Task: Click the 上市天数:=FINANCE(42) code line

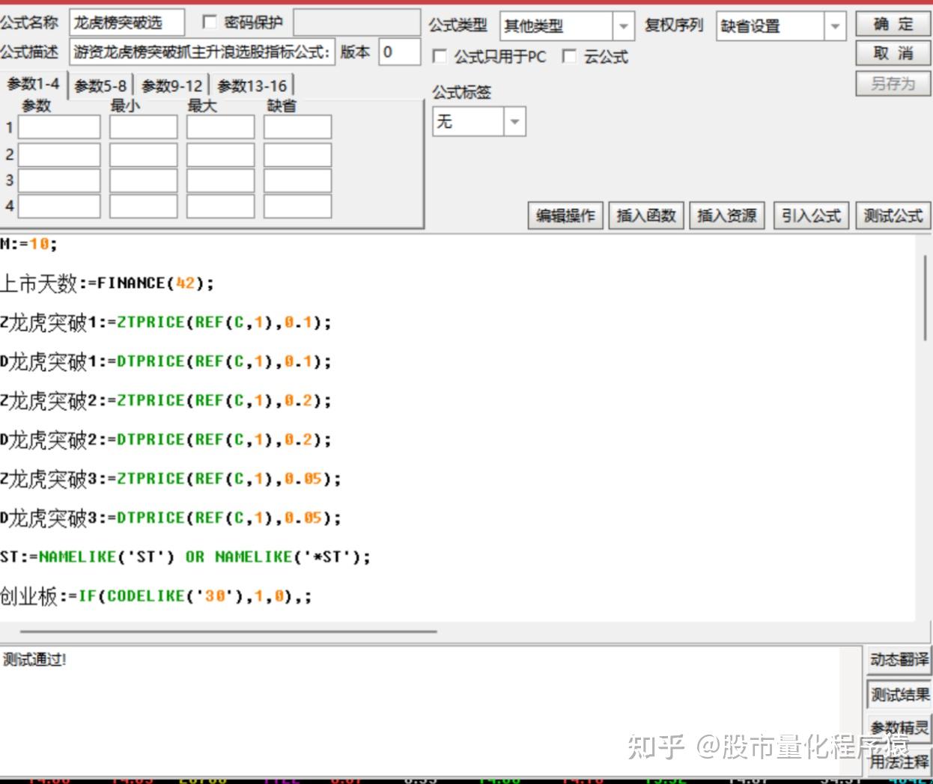Action: [x=107, y=283]
